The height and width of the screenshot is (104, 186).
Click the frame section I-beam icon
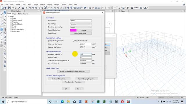[119, 8]
